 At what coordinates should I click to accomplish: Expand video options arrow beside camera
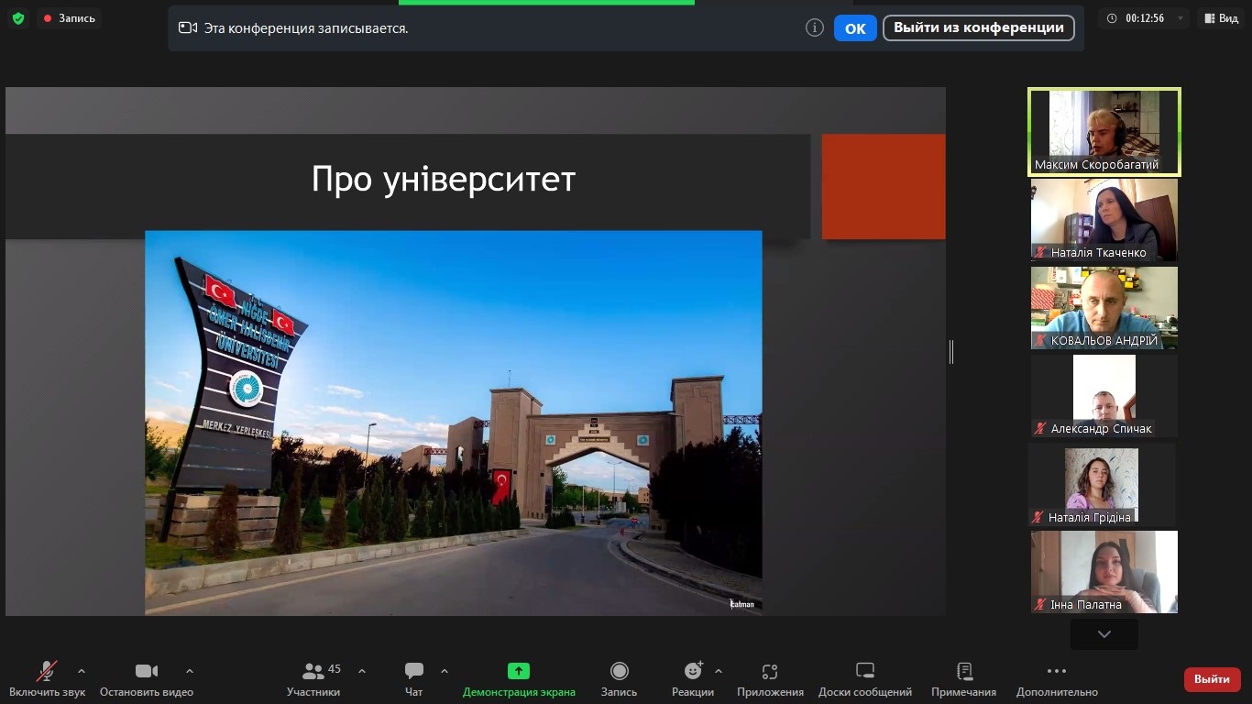pos(190,670)
